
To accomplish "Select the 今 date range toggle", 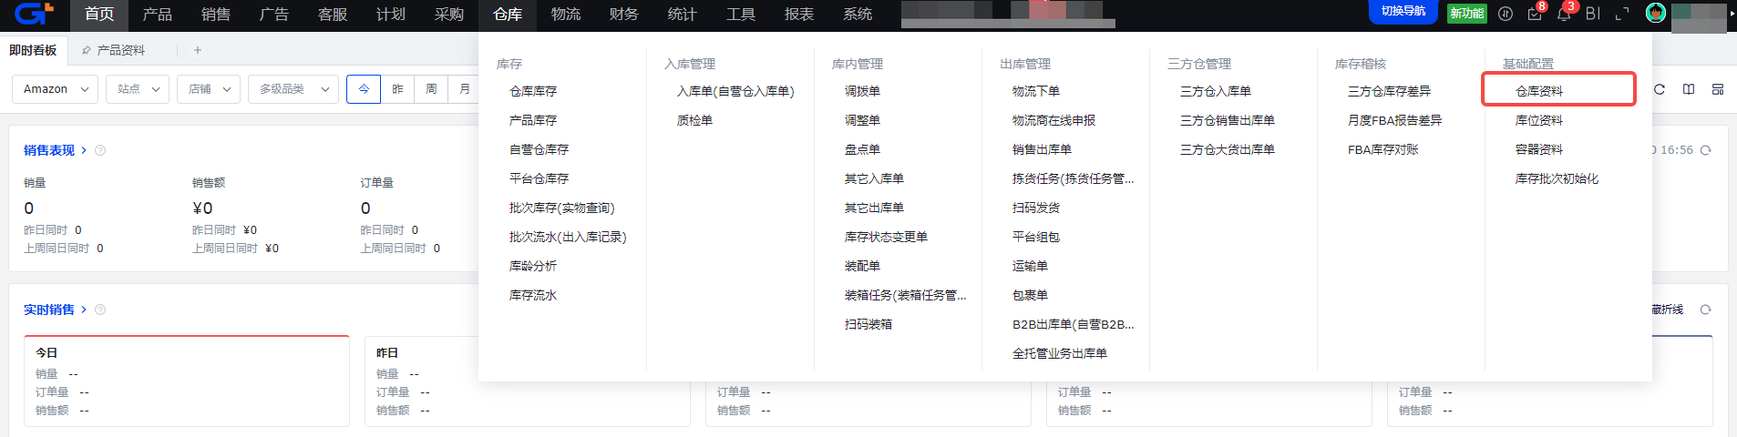I will point(364,89).
